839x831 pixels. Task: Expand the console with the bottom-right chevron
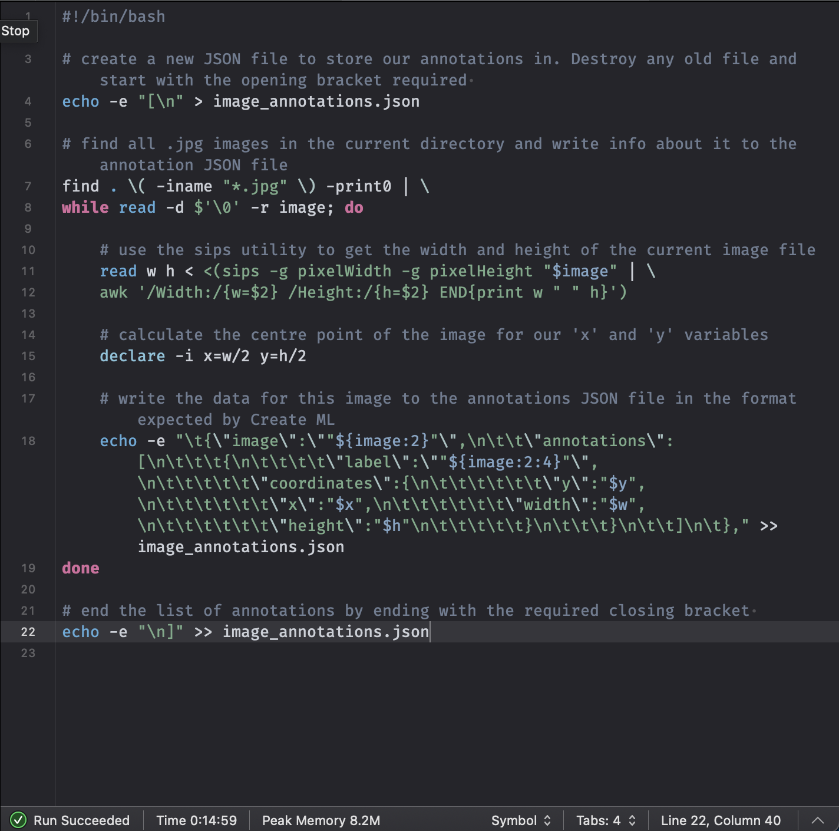tap(818, 820)
